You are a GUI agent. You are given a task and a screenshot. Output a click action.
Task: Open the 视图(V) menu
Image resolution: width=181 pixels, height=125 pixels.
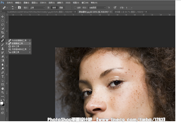click(x=76, y=3)
